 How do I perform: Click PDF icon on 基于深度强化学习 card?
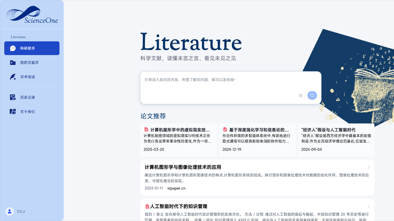click(225, 130)
